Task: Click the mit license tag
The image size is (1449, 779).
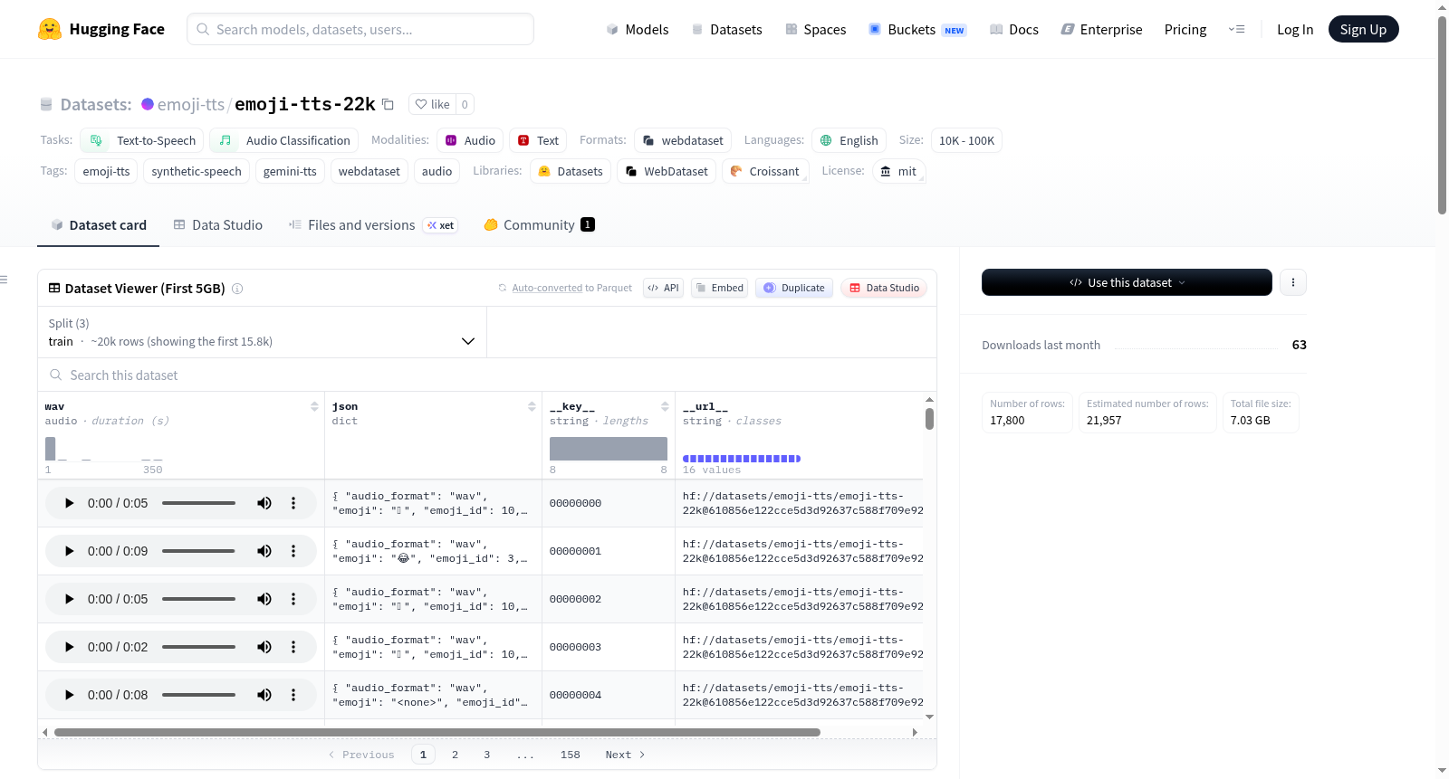Action: click(x=898, y=171)
